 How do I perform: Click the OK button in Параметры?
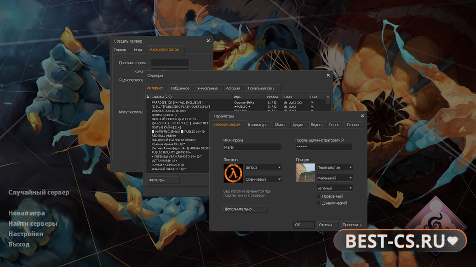(x=304, y=225)
